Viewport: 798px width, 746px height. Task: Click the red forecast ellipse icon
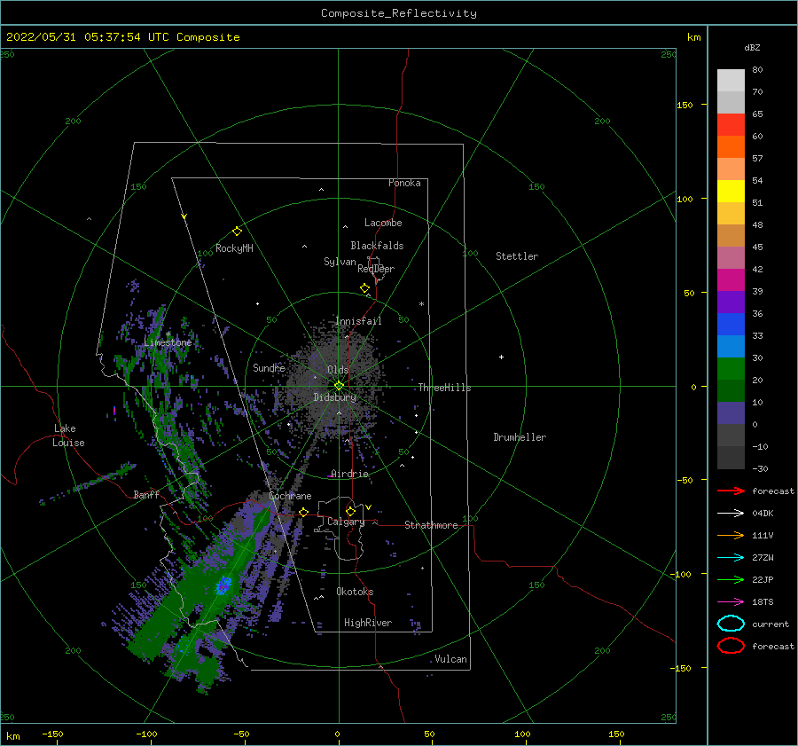(731, 646)
